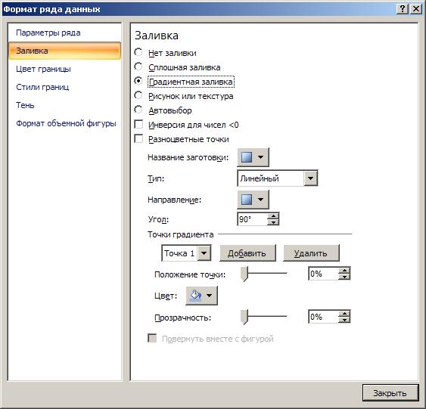Increase Прозрачность with up arrow
This screenshot has width=426, height=409.
(344, 314)
